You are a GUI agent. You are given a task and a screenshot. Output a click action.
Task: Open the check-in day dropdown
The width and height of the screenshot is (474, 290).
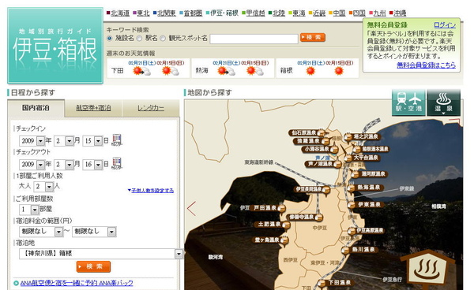pyautogui.click(x=98, y=141)
